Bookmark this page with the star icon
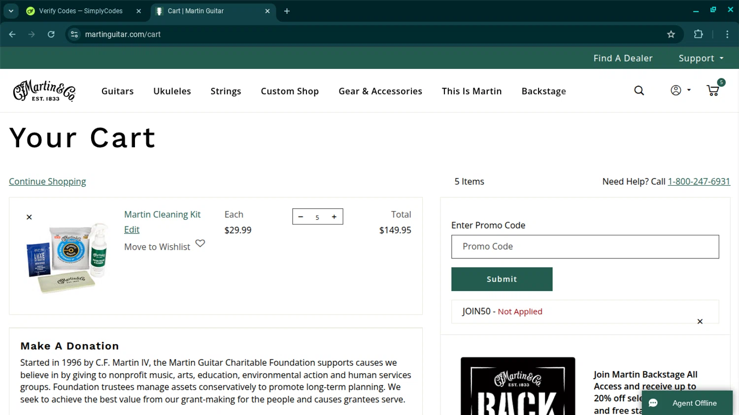This screenshot has height=415, width=739. [671, 34]
